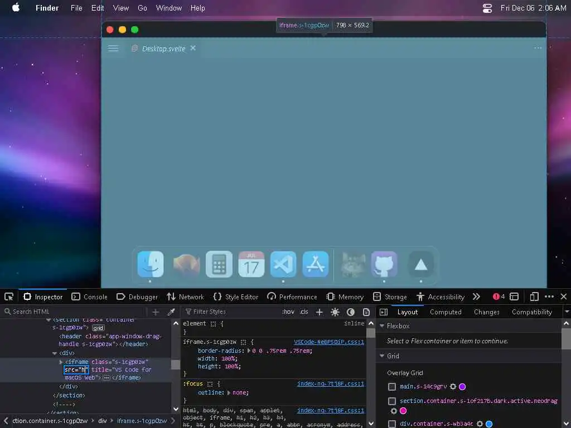Open macOS Control Center toggle icon
The image size is (571, 428).
click(487, 8)
